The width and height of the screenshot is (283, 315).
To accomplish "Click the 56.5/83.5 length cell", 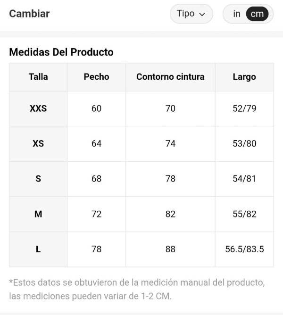I will tap(244, 249).
